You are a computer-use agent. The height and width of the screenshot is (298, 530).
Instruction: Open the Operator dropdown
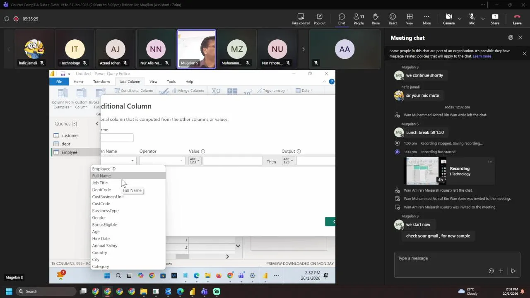pos(162,161)
